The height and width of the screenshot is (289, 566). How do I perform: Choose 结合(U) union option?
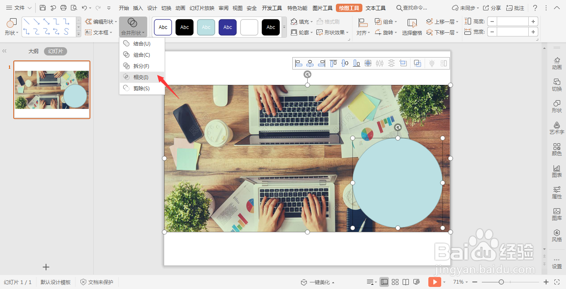click(142, 43)
